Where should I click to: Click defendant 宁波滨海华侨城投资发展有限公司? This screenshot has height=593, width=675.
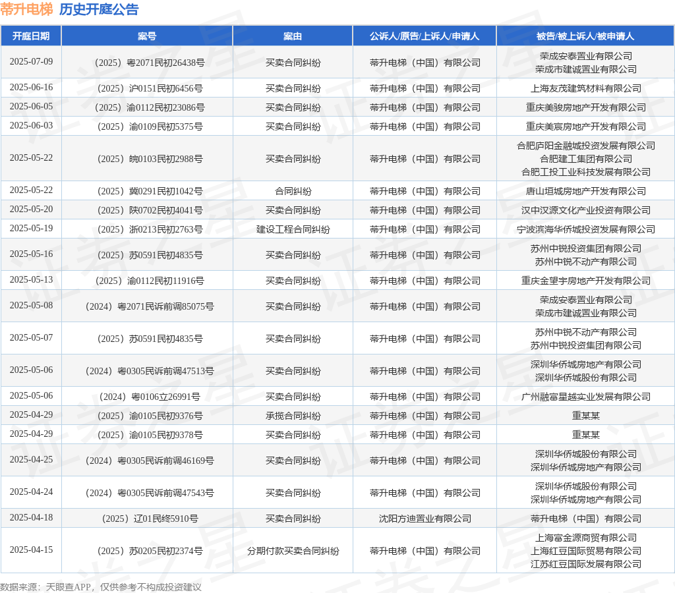pyautogui.click(x=585, y=230)
